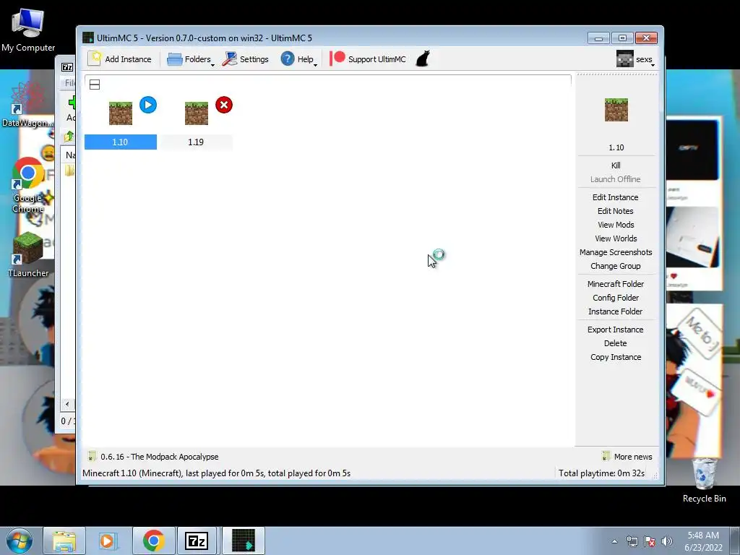Open Edit Instance
The height and width of the screenshot is (555, 740).
pyautogui.click(x=616, y=197)
